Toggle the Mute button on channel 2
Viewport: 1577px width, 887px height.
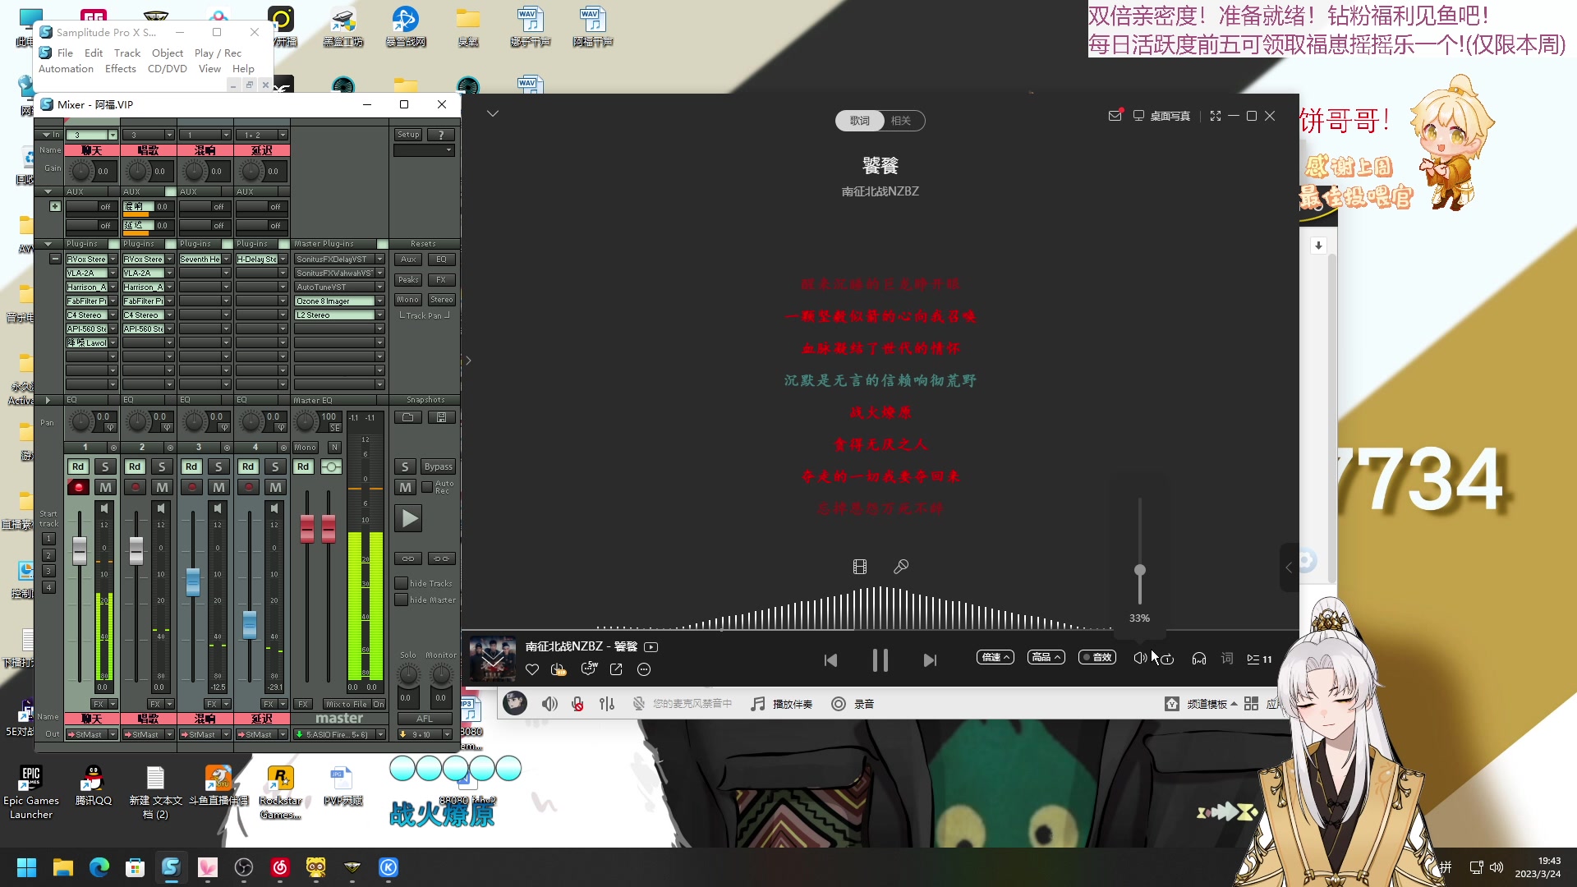(x=162, y=487)
